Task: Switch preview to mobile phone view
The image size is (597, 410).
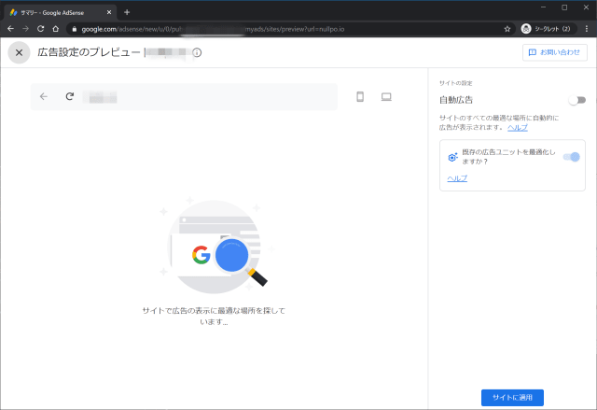Action: 360,97
